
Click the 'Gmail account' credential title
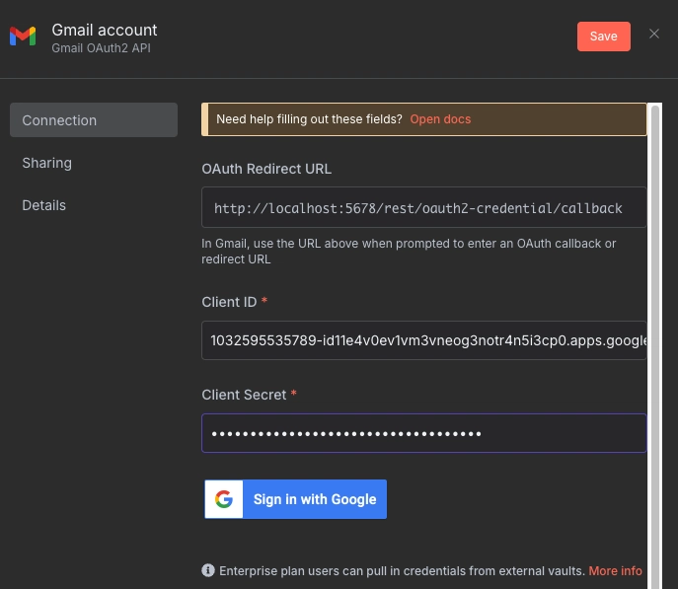[x=105, y=30]
